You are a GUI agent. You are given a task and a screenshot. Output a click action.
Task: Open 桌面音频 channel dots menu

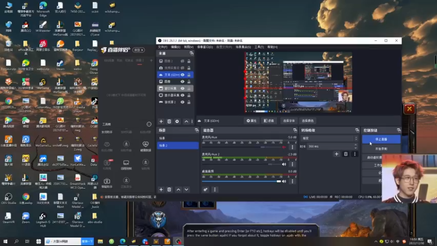(x=292, y=181)
